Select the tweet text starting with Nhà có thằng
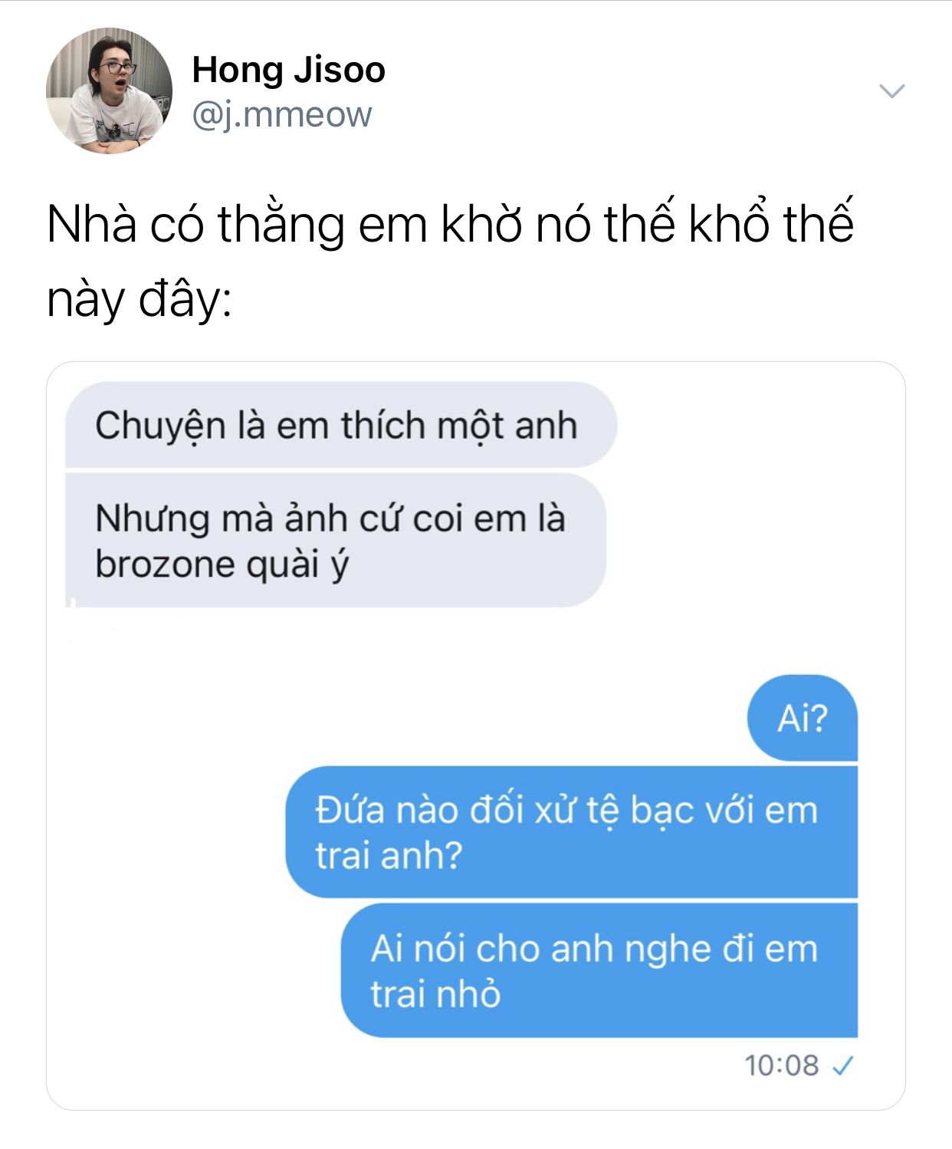Image resolution: width=952 pixels, height=1149 pixels. 450,261
